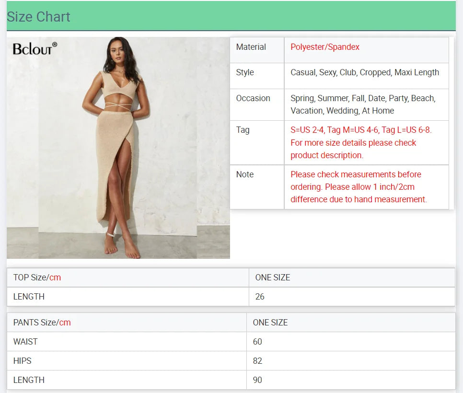Click the Bclout brand logo
Image resolution: width=463 pixels, height=393 pixels.
point(35,49)
